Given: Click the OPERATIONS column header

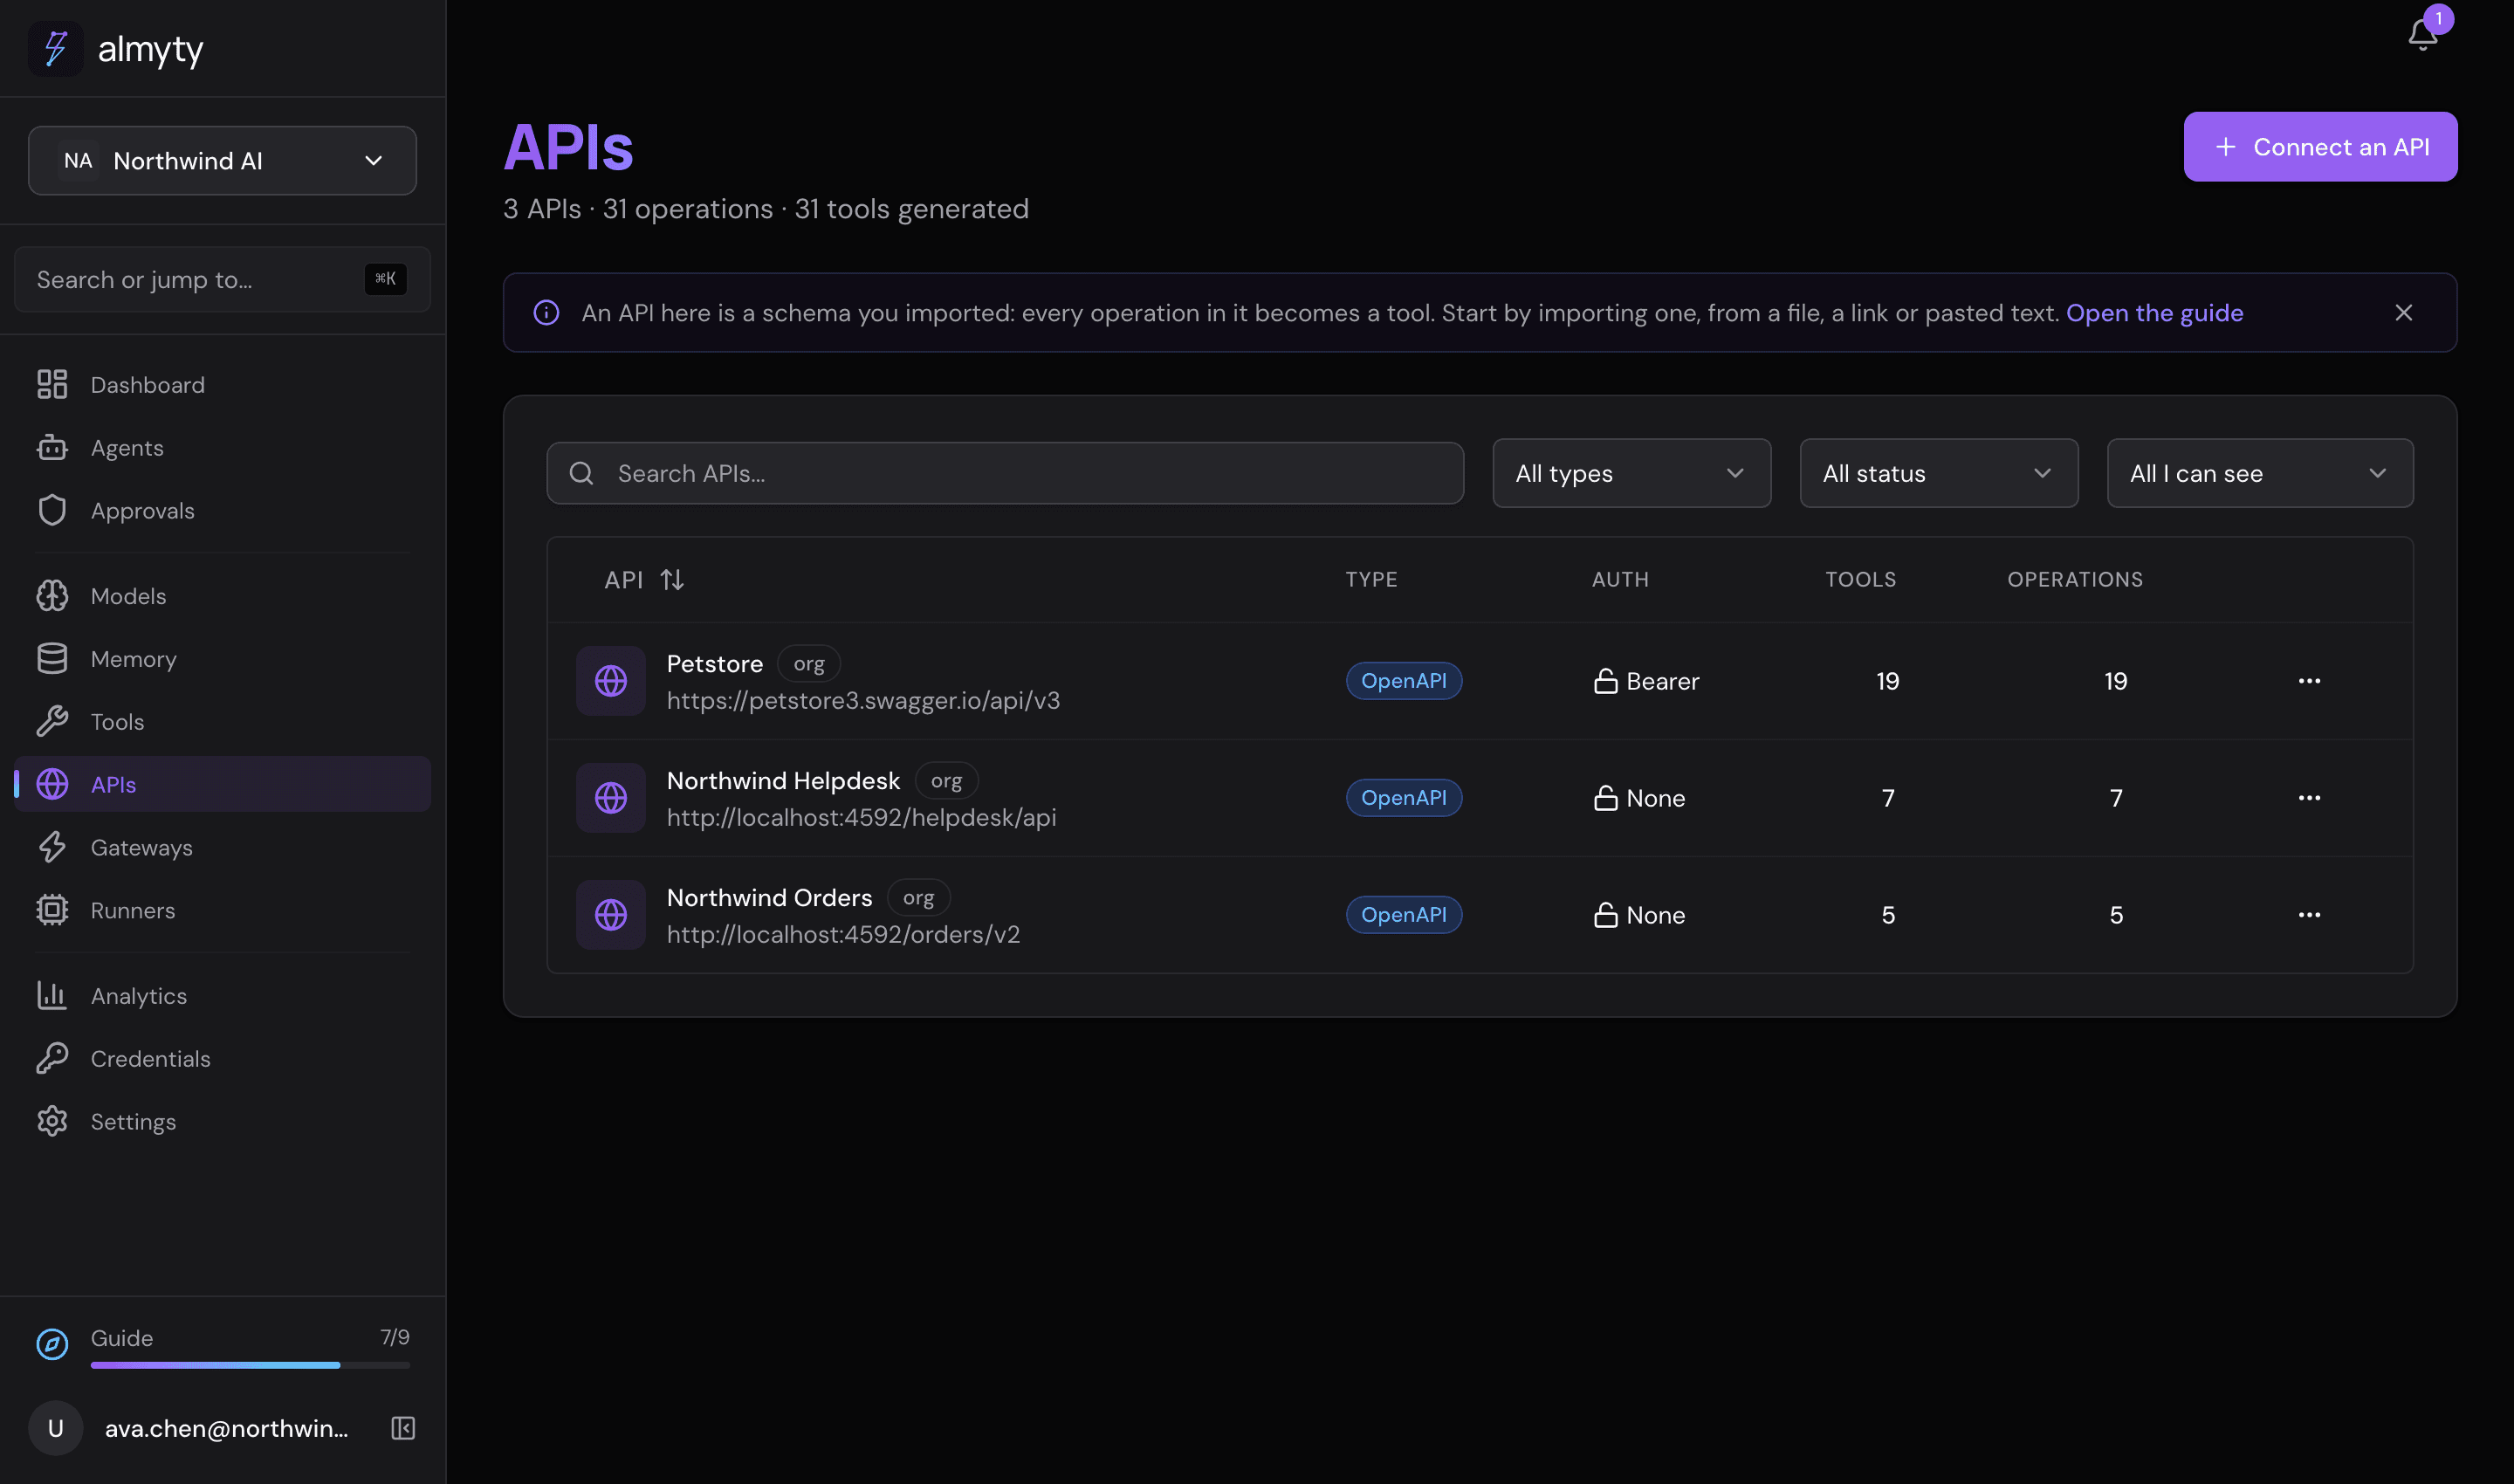Looking at the screenshot, I should (2075, 580).
